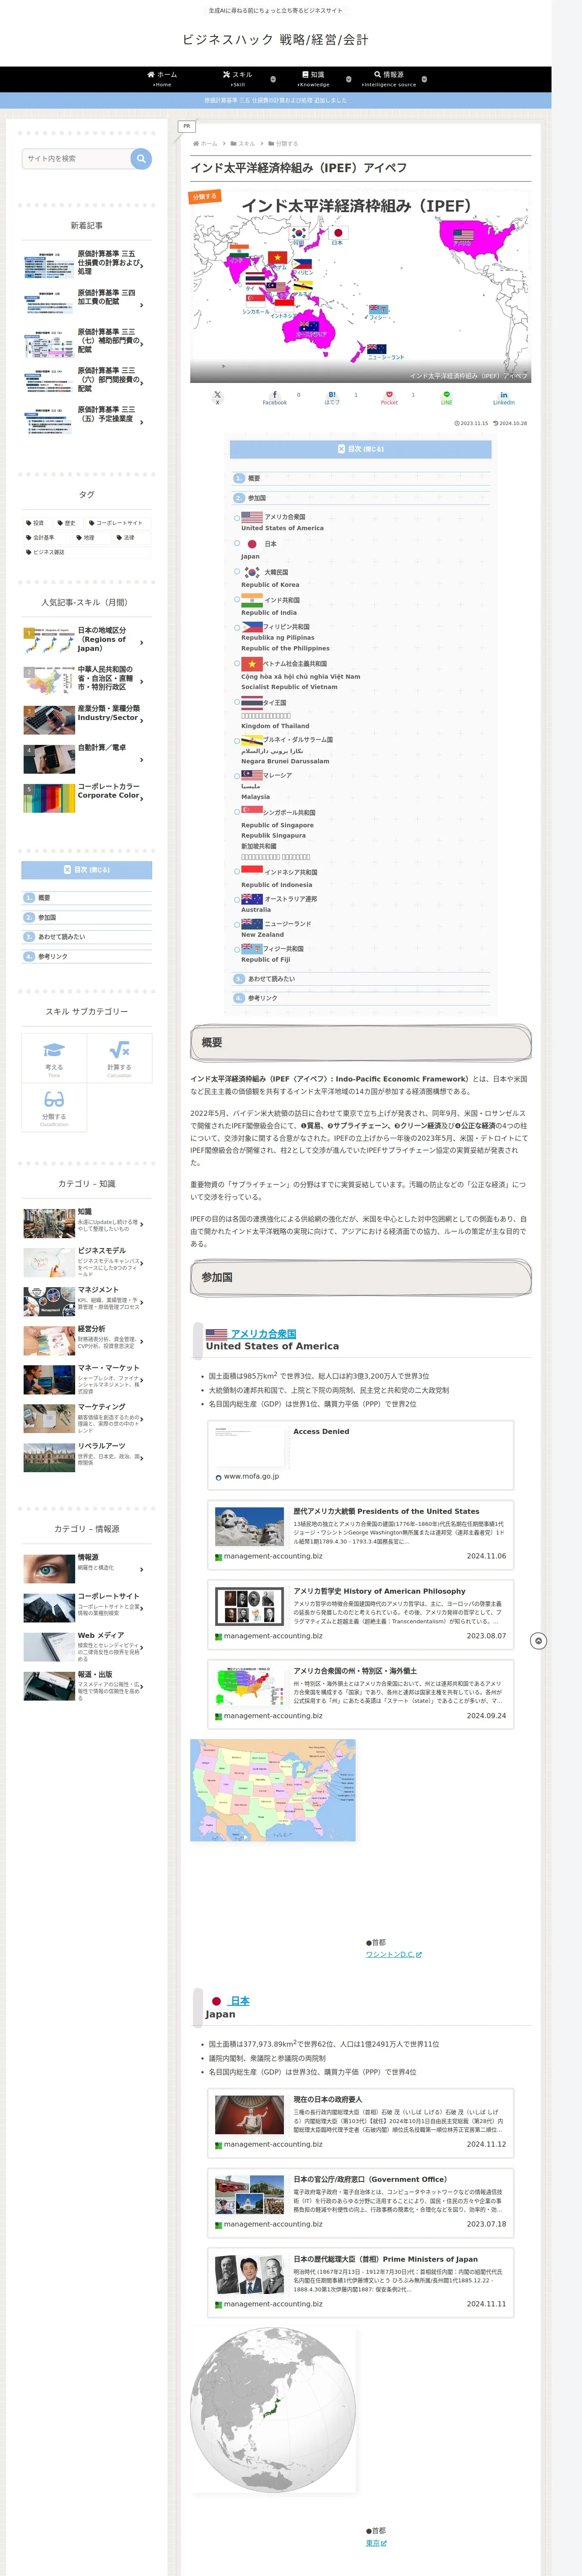The height and width of the screenshot is (2576, 582).
Task: Share the article on Facebook
Action: tap(274, 397)
